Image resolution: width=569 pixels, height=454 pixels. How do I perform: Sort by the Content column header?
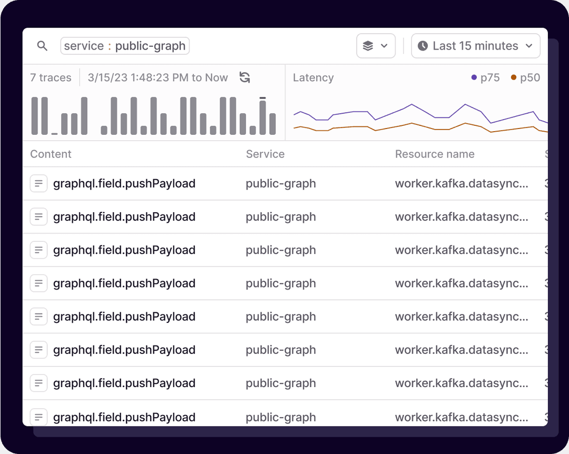point(51,154)
